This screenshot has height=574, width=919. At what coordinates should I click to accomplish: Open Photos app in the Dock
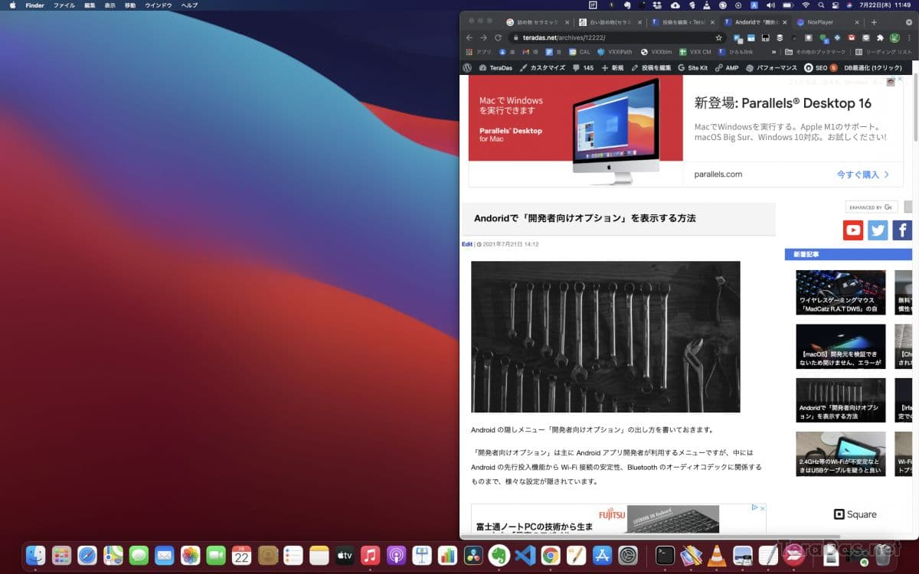190,556
